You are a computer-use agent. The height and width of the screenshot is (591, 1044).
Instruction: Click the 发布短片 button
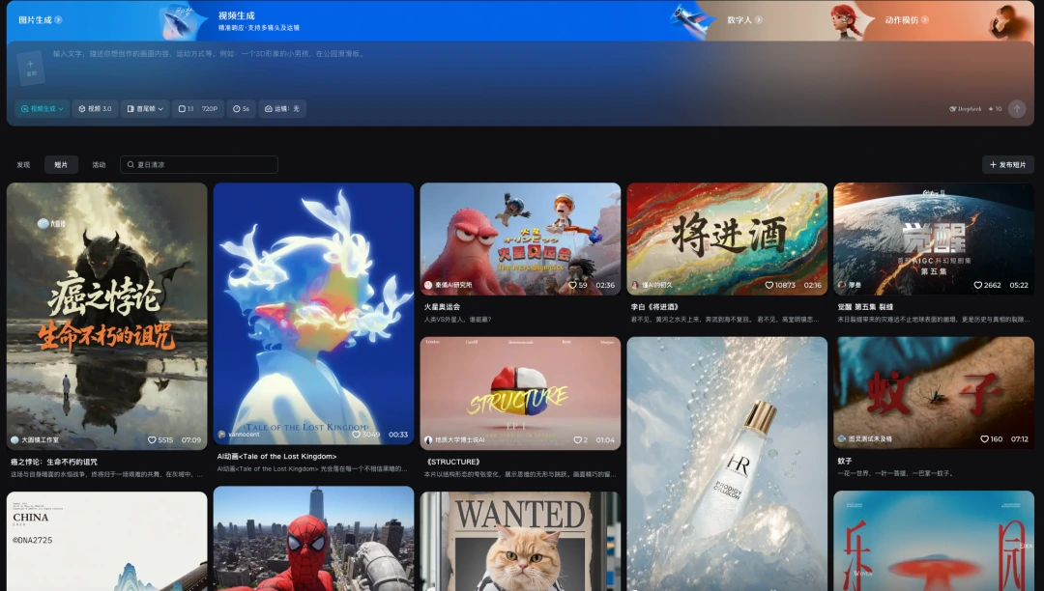(1008, 165)
